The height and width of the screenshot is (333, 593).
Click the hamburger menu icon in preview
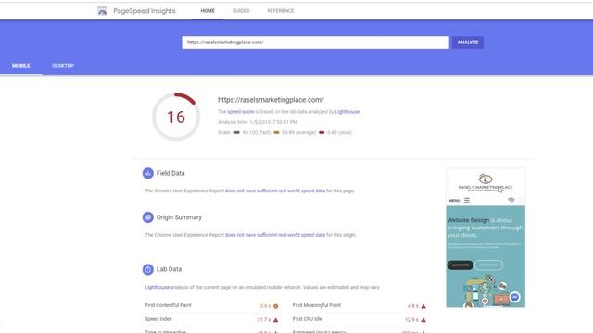[x=467, y=200]
